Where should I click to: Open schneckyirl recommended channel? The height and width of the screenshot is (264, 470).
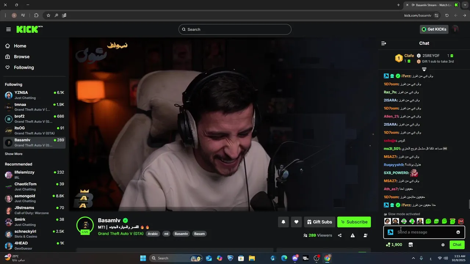[35, 234]
